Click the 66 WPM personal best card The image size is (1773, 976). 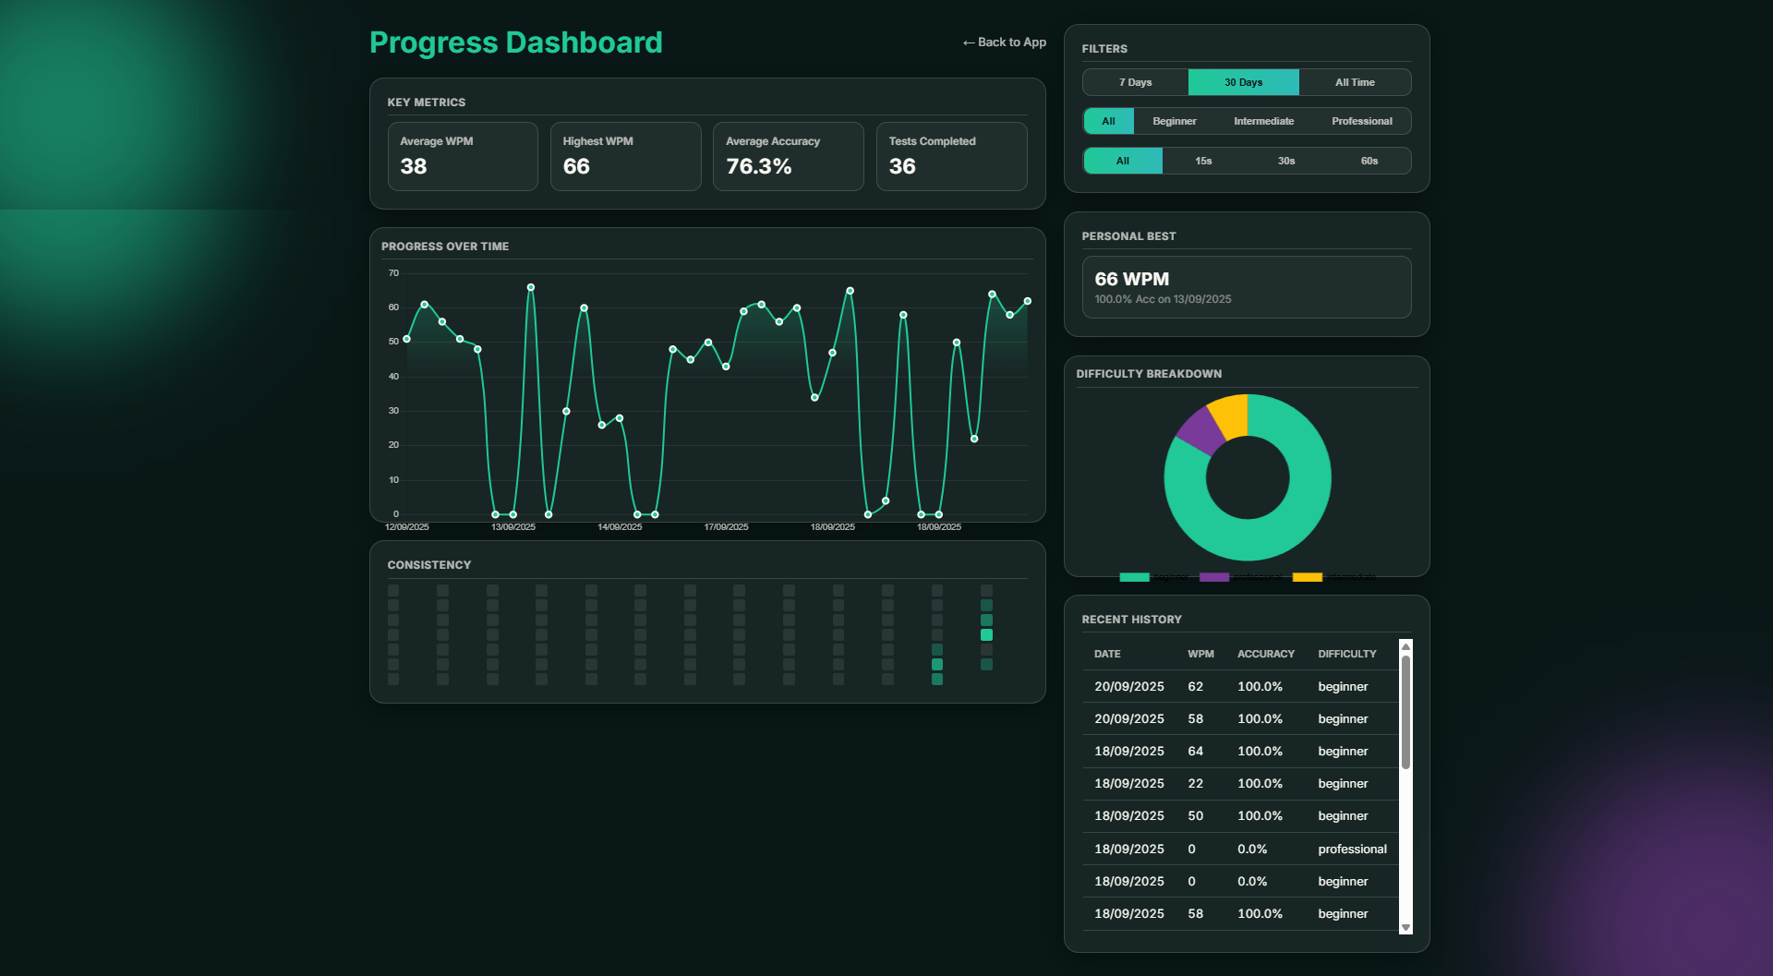pyautogui.click(x=1246, y=287)
